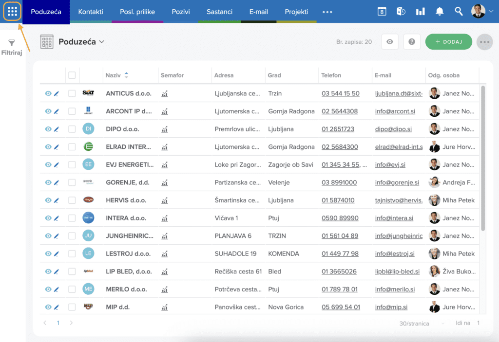Viewport: 499px width, 342px height.
Task: Open the app launcher grid icon
Action: pos(13,11)
